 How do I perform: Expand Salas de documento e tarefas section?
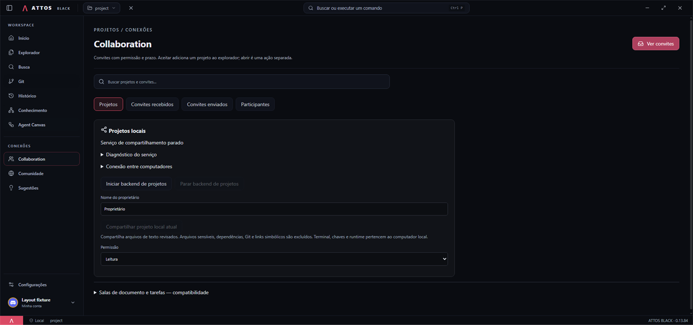(x=151, y=292)
